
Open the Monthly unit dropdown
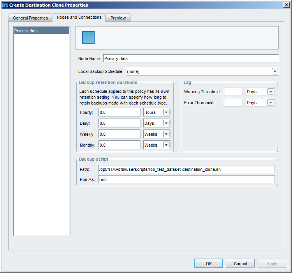pyautogui.click(x=157, y=145)
